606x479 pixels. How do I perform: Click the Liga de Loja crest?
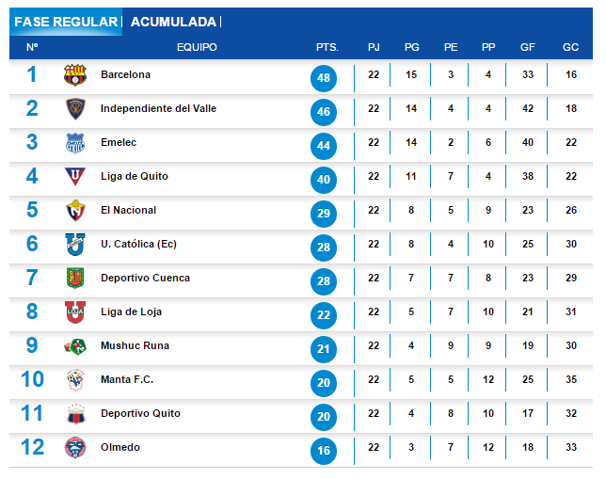(75, 312)
